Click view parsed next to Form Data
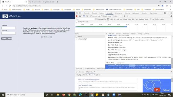Image resolution: width=173 pixels, height=97 pixels. (x=121, y=63)
